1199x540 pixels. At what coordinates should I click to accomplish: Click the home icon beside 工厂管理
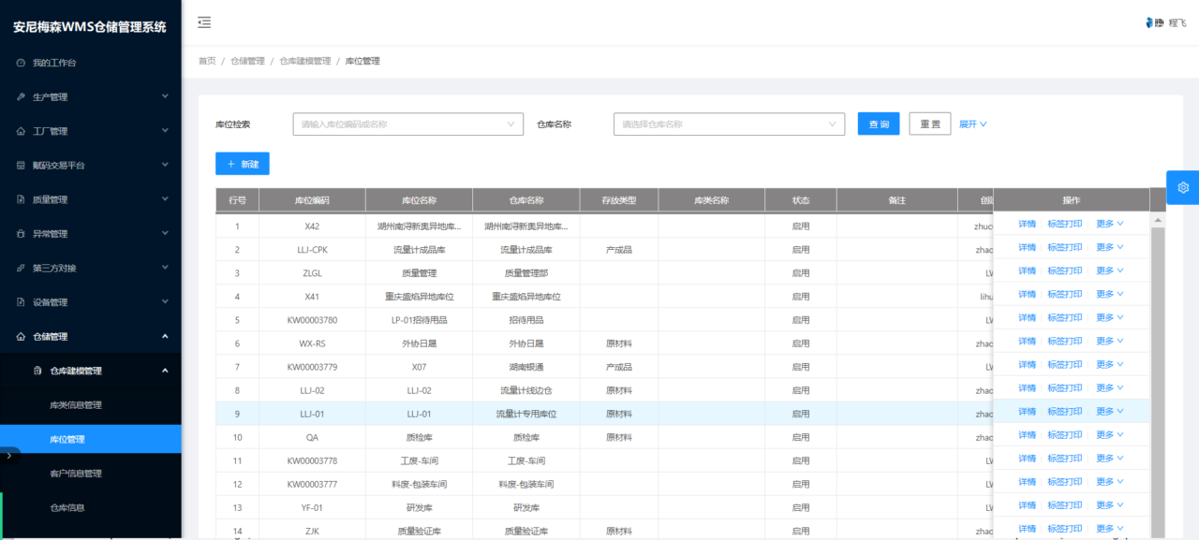click(21, 131)
